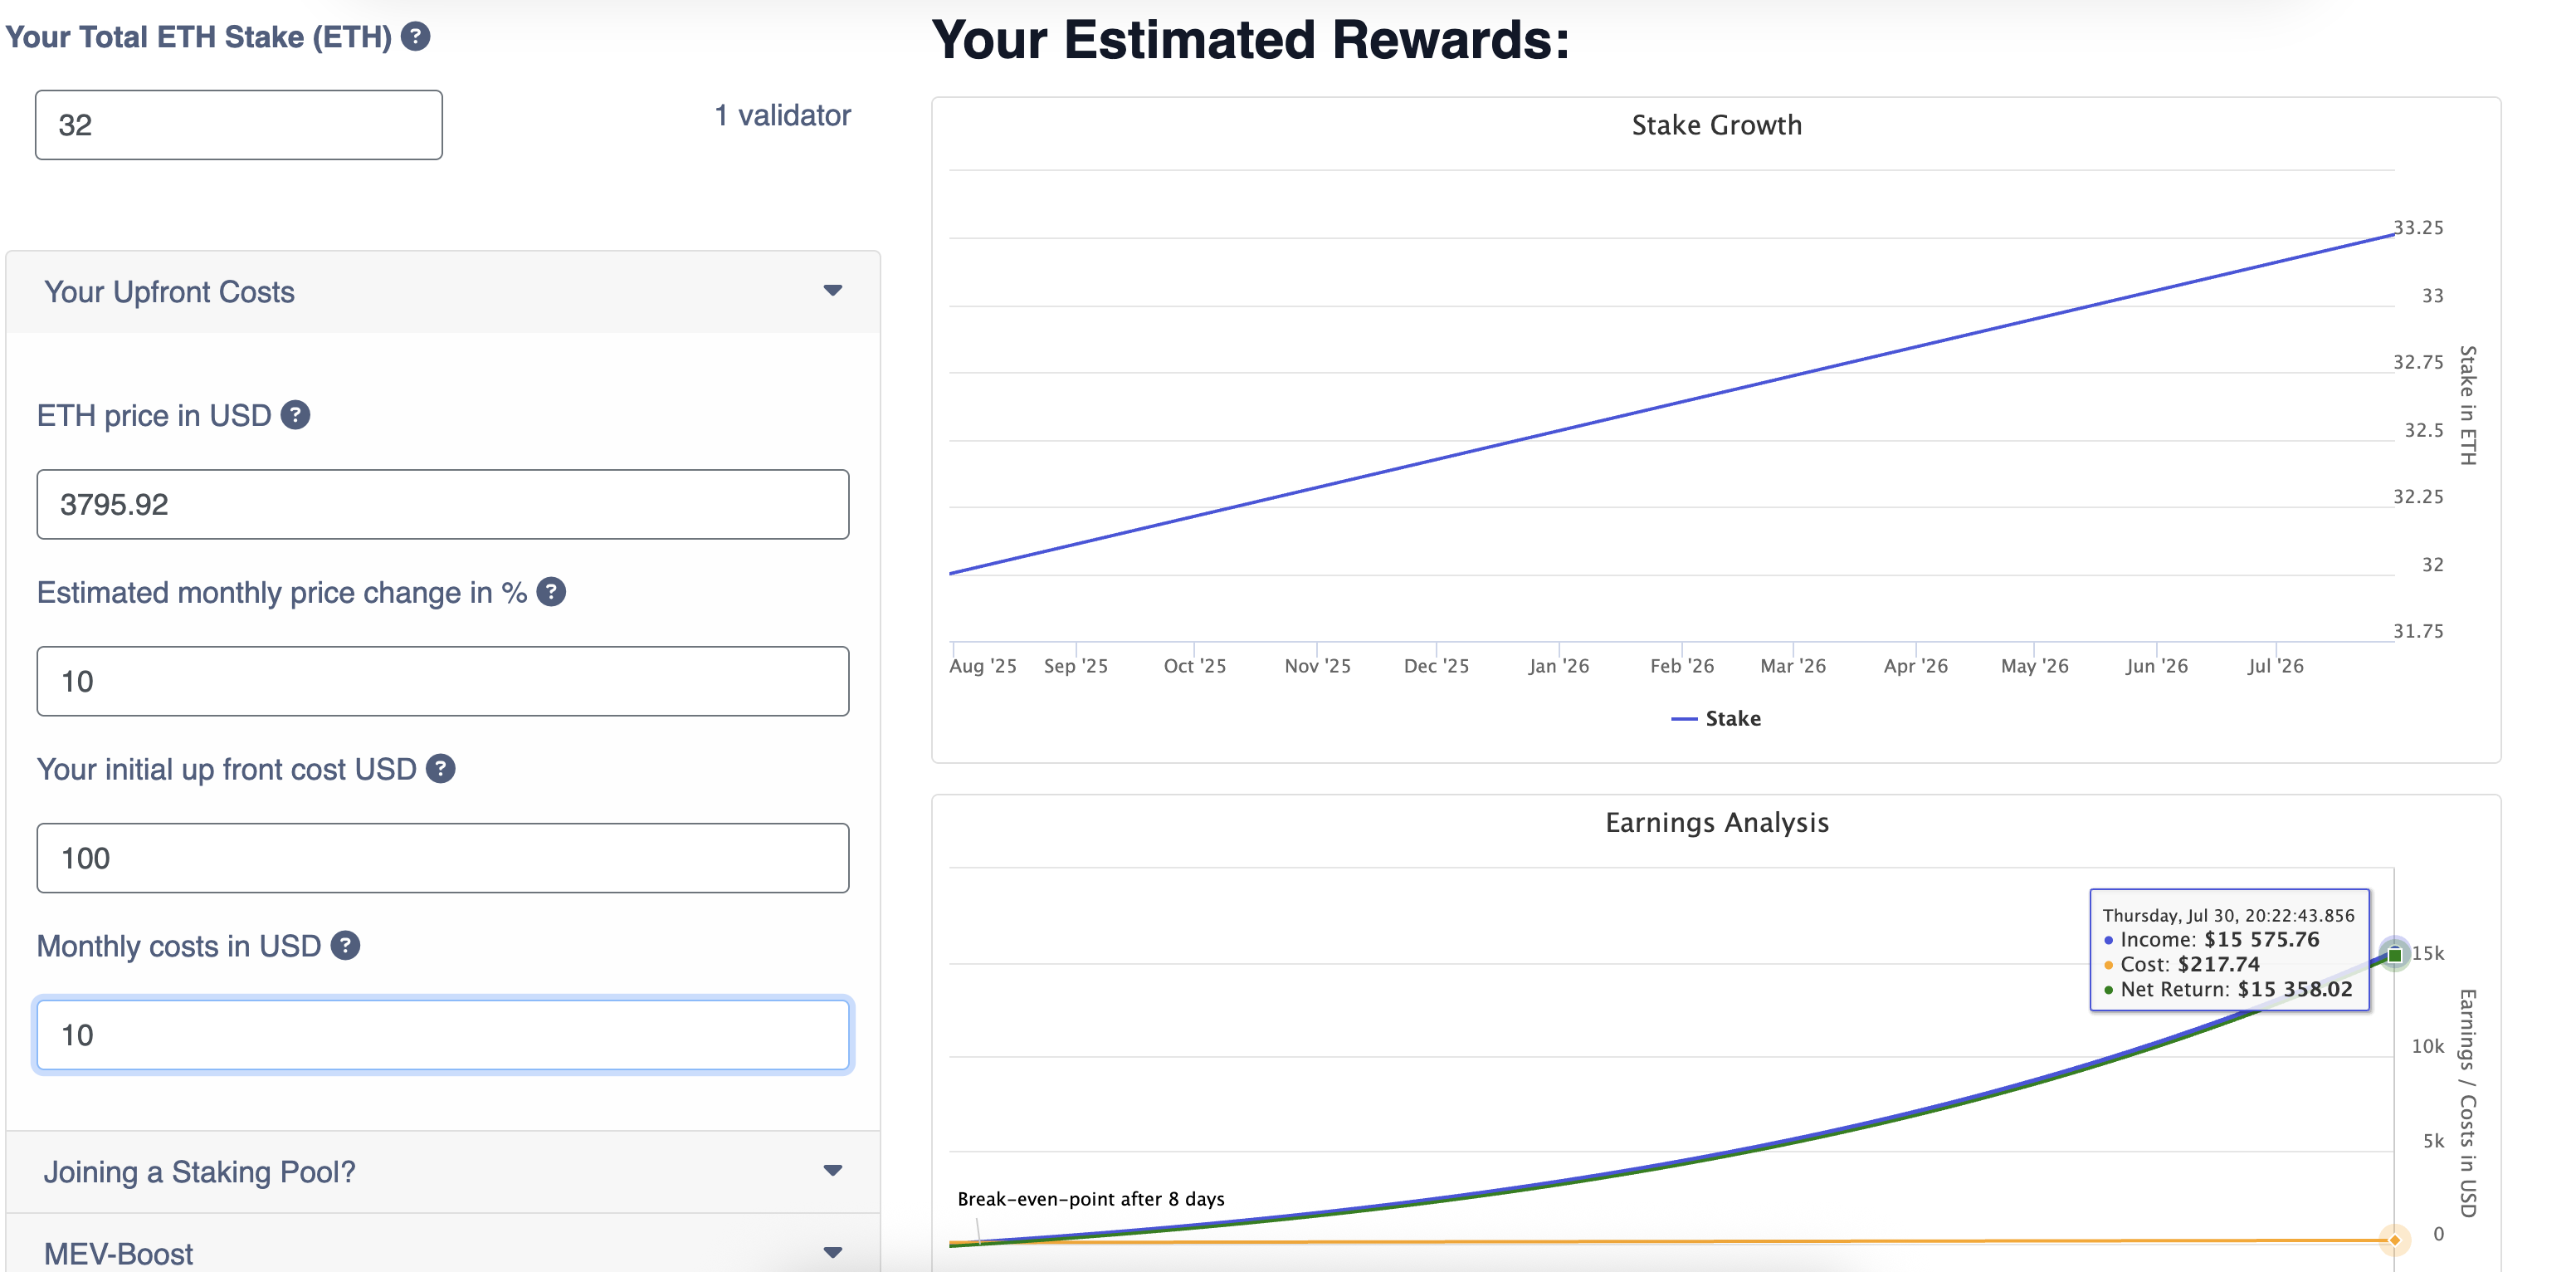This screenshot has height=1272, width=2576.
Task: Show help for Monthly costs in USD
Action: [345, 945]
